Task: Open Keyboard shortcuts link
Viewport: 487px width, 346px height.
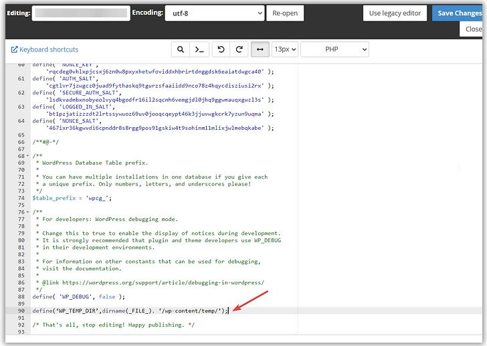Action: coord(49,50)
